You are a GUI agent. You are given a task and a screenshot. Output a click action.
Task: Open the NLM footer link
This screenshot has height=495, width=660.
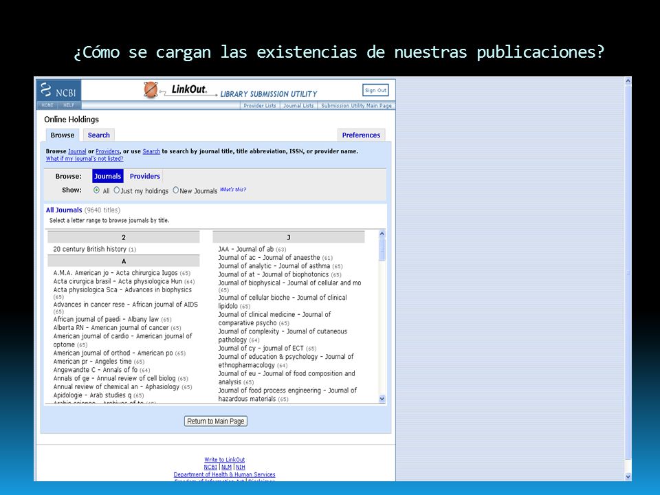[x=226, y=467]
